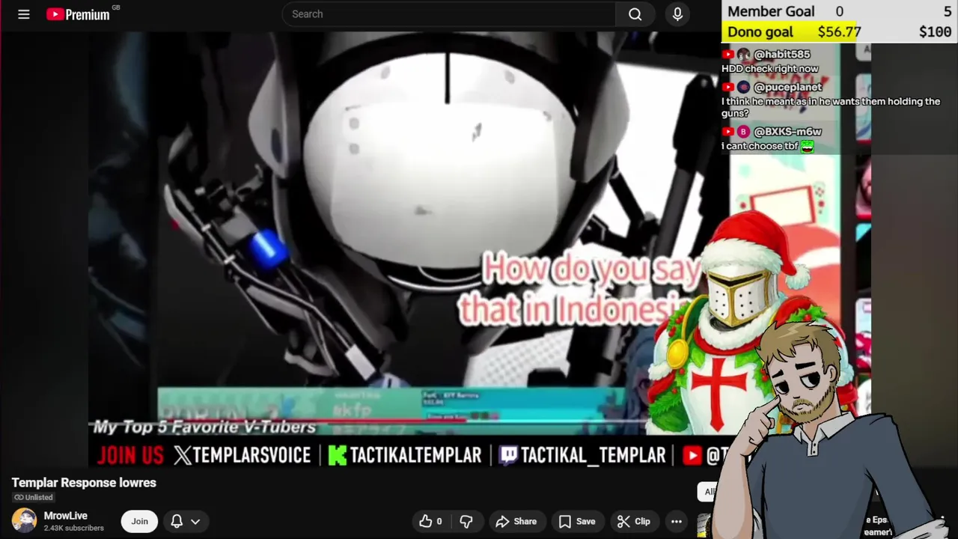Click @BXKS-m6w chat username

coord(788,132)
